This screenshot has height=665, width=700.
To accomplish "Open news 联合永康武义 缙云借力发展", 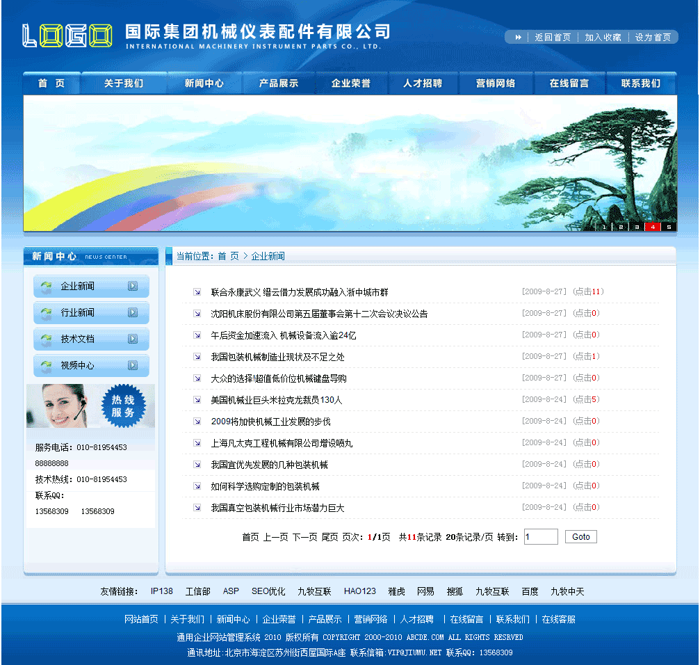I will [x=300, y=292].
